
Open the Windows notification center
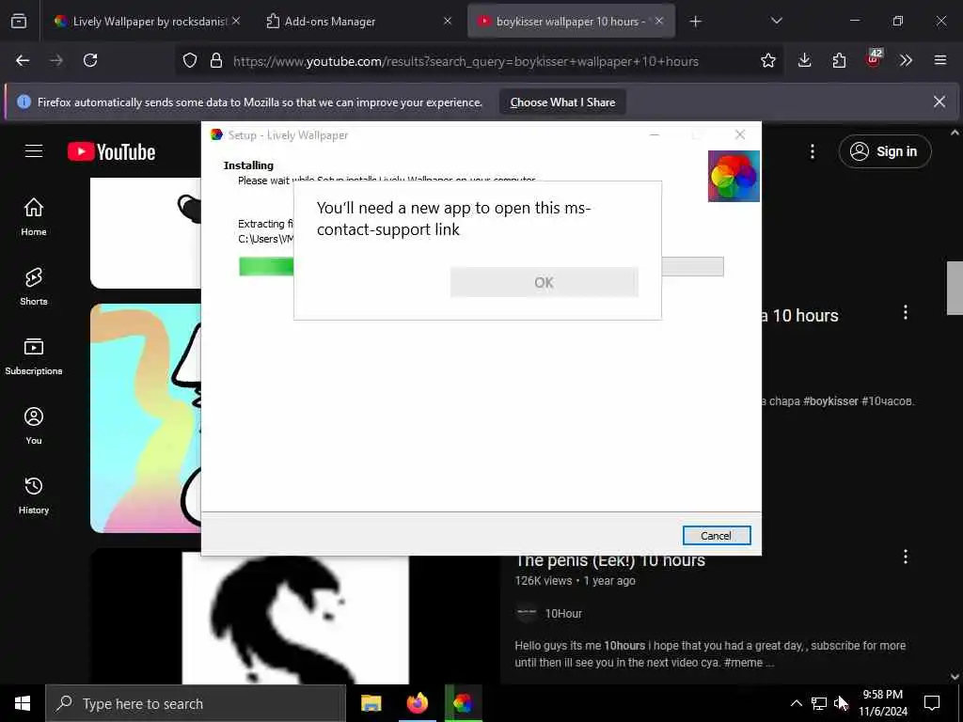click(x=932, y=703)
